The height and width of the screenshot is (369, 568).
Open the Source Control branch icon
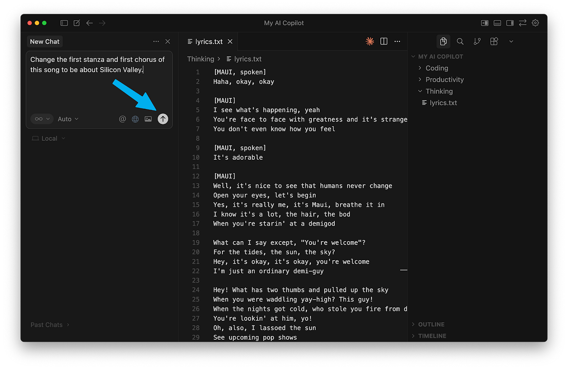[x=477, y=41]
